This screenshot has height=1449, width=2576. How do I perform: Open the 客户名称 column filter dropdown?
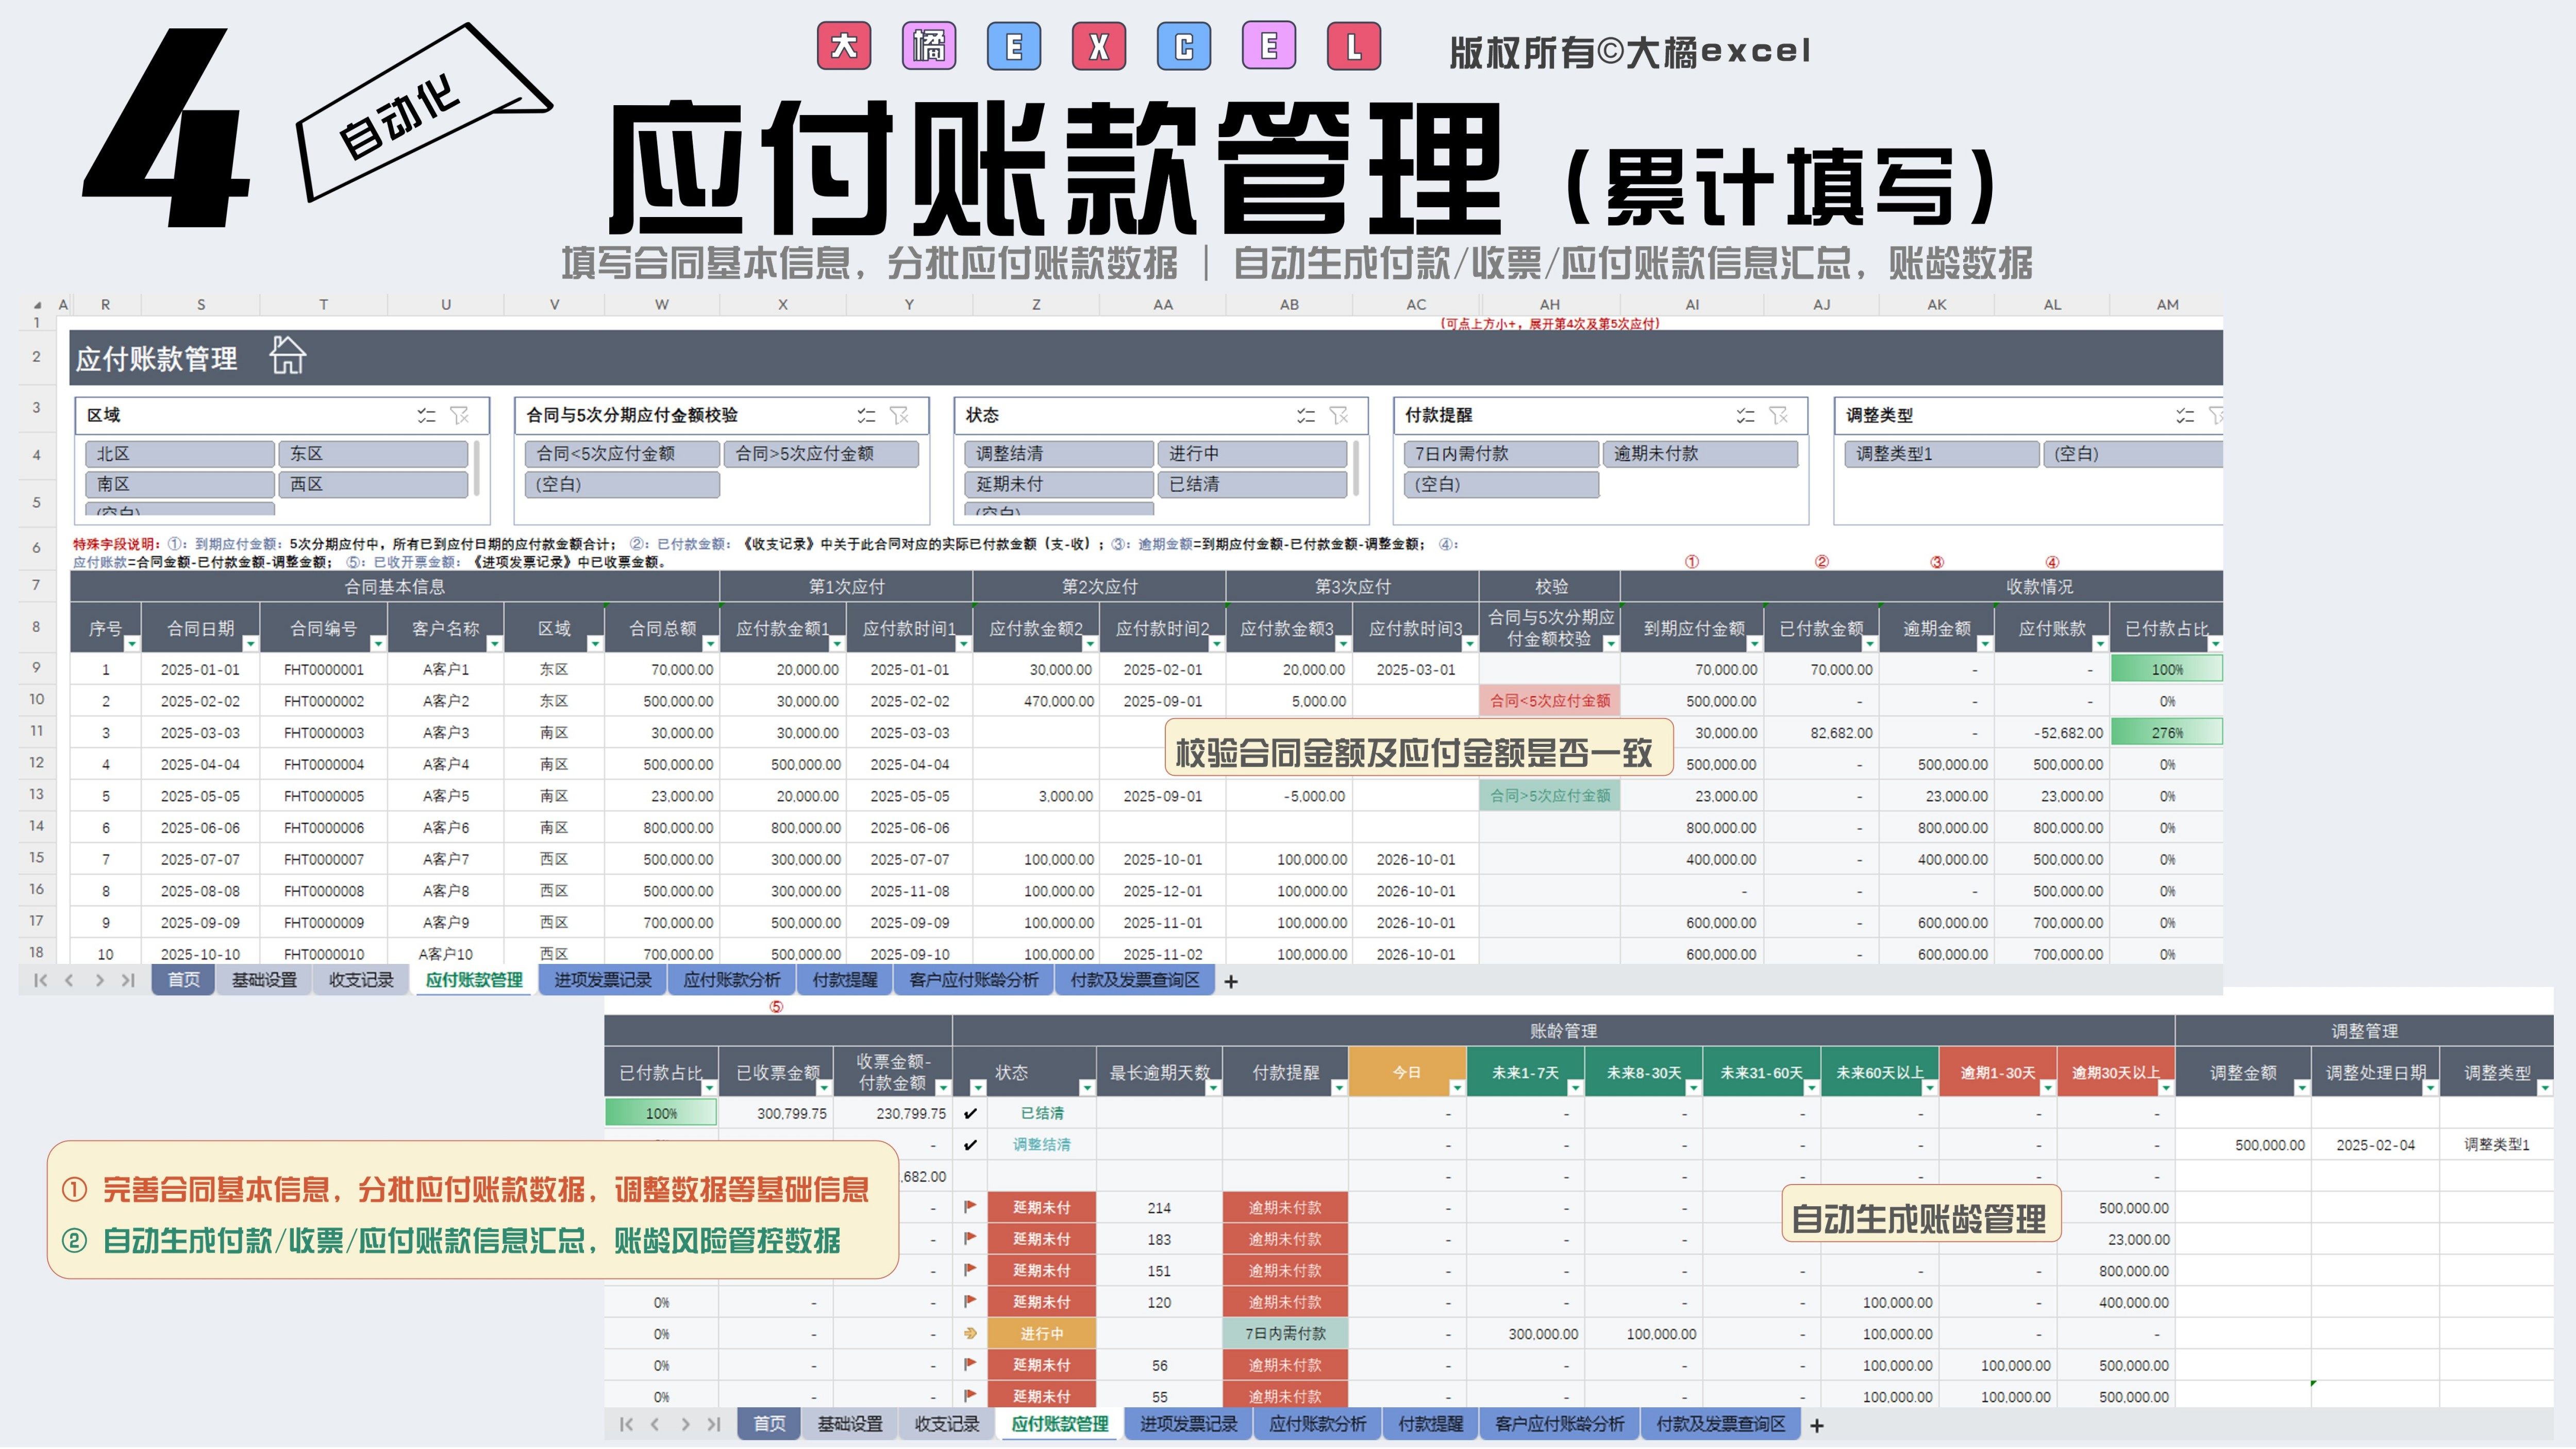point(496,643)
